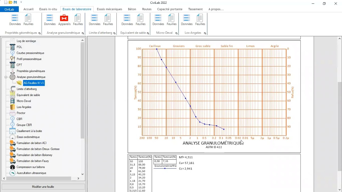This screenshot has width=342, height=192.
Task: Open Appareils in Analyse granulométrique group
Action: [64, 20]
